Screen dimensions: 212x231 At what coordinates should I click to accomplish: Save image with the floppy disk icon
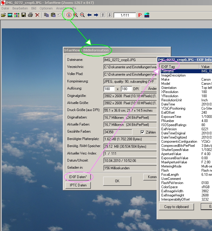coord(24,15)
